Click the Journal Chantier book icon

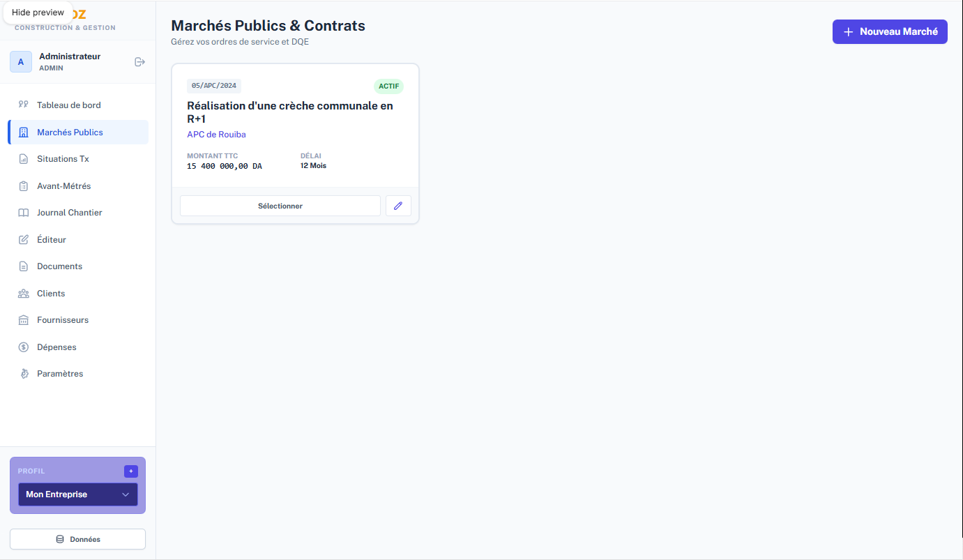[x=23, y=213]
